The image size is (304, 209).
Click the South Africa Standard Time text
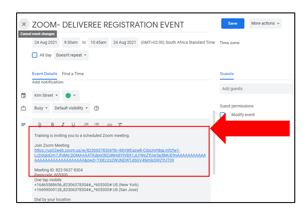coord(178,42)
